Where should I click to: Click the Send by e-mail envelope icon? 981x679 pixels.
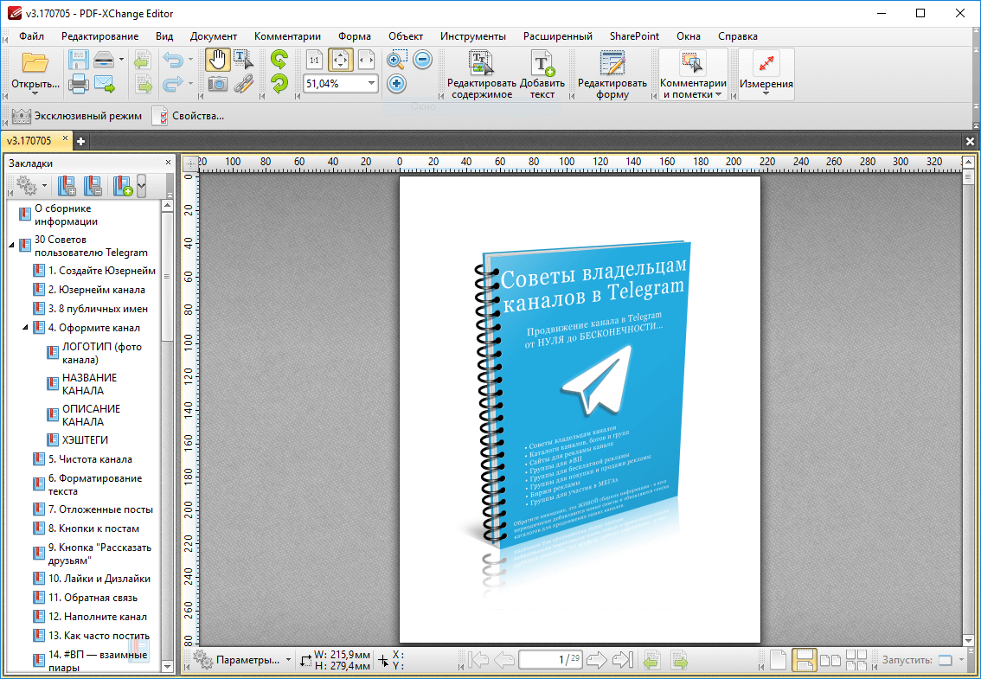click(105, 83)
